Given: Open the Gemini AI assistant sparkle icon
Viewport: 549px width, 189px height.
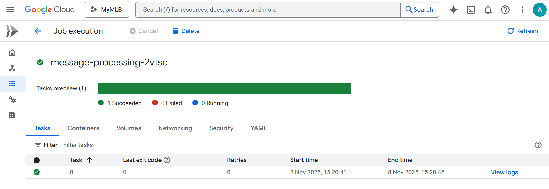Looking at the screenshot, I should pos(453,10).
